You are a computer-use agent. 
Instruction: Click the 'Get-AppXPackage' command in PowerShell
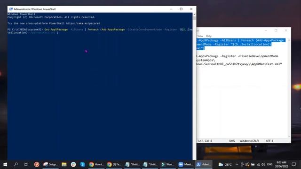pos(56,30)
